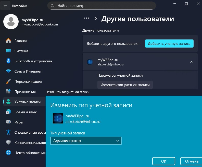202x167 pixels.
Task: Open breadcrumb ellipsis menu
Action: click(86, 18)
